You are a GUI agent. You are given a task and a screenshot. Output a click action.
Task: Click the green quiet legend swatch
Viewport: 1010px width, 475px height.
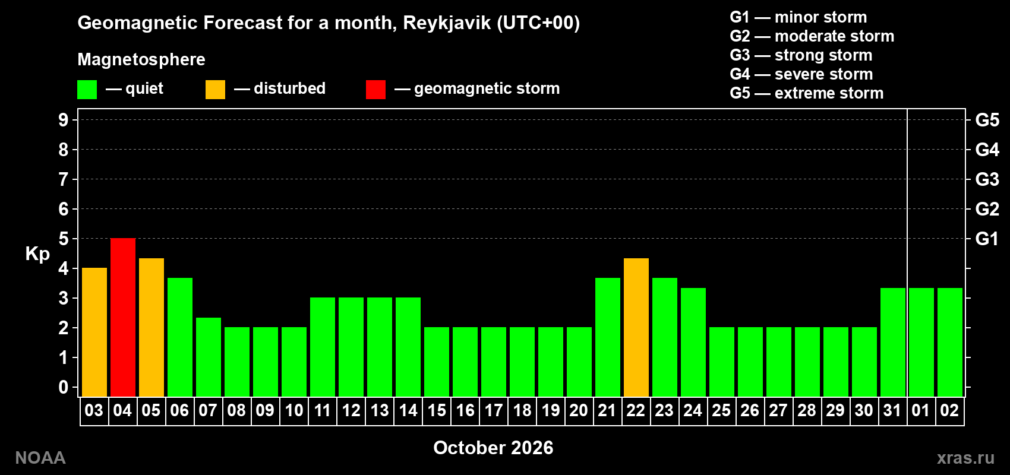(x=87, y=90)
